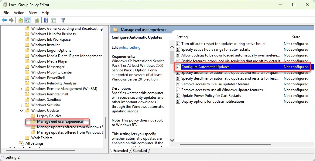Select Windows Mobility Center folder
This screenshot has width=315, height=161.
coord(52,72)
